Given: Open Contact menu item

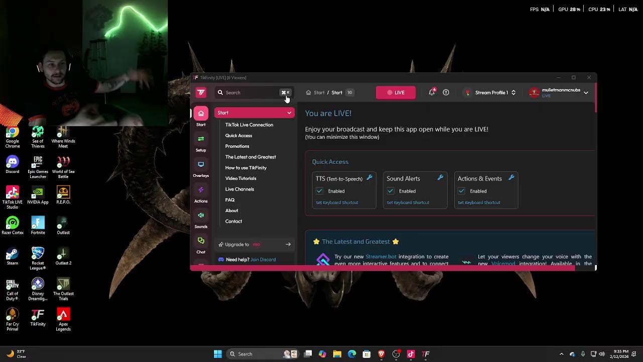Looking at the screenshot, I should click(234, 221).
